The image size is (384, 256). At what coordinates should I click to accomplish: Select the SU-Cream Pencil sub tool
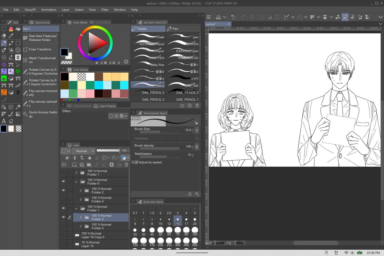coord(148,44)
